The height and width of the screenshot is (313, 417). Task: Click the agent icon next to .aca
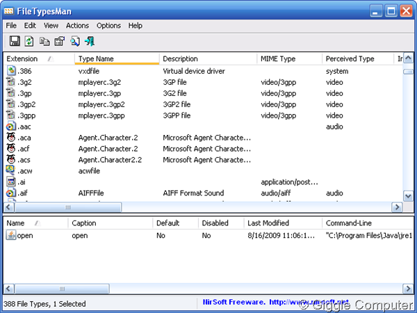click(11, 137)
